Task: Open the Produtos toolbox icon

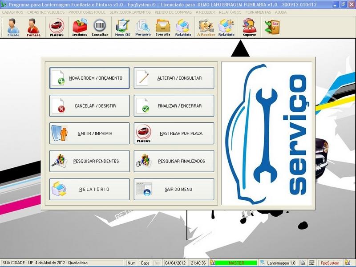Action: (80, 28)
